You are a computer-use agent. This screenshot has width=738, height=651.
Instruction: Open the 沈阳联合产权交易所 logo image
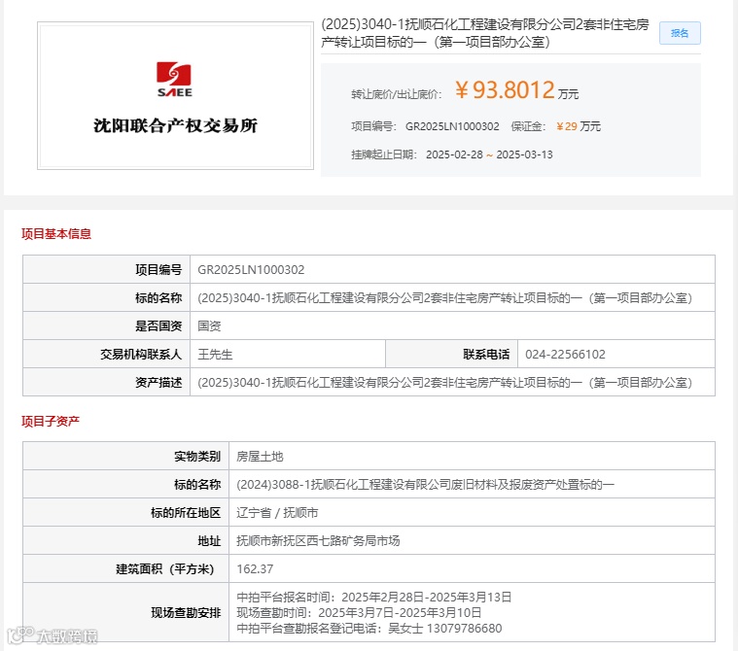point(176,95)
